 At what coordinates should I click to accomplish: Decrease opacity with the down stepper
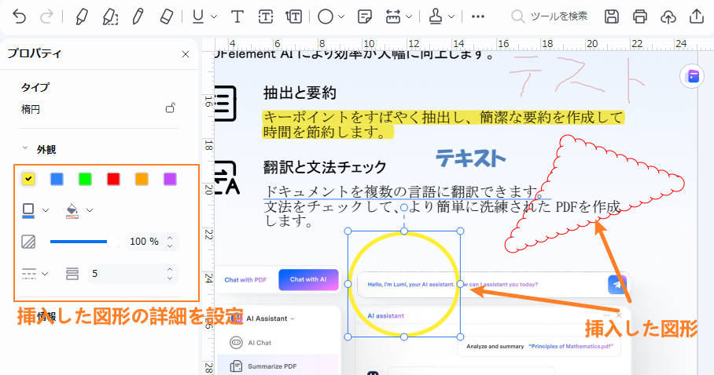click(170, 246)
